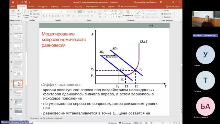
Task: Expand shapes gallery more arrow
Action: tap(121, 17)
